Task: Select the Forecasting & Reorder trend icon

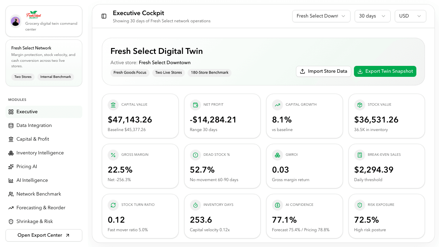Action: 11,208
